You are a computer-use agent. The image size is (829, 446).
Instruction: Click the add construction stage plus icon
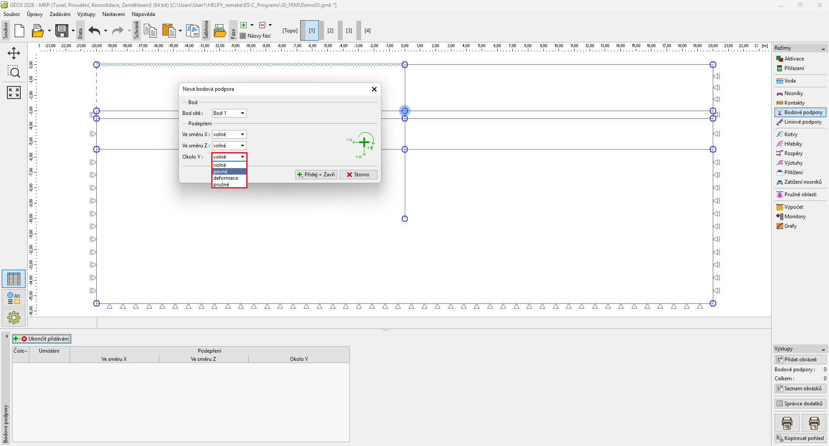point(244,25)
